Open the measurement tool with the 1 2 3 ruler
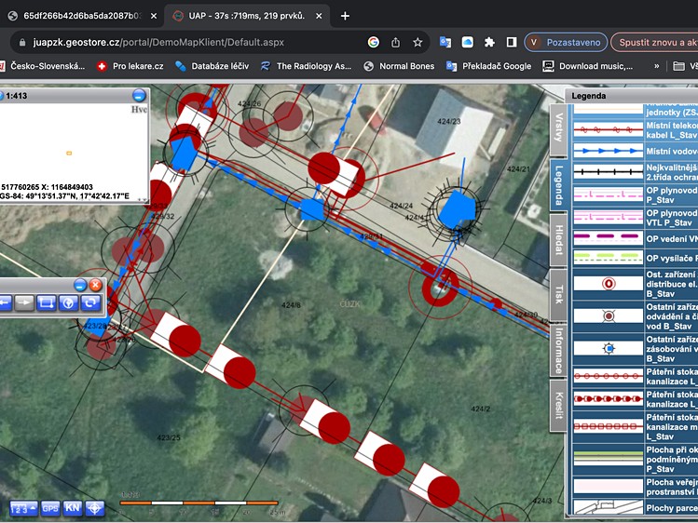698x523 pixels. (x=23, y=508)
